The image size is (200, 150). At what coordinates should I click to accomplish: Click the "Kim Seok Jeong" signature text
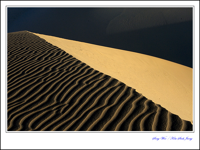[x=181, y=138]
